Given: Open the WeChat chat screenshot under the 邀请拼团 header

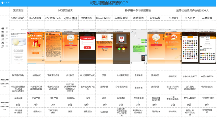Looking at the screenshot, I should [139, 47].
